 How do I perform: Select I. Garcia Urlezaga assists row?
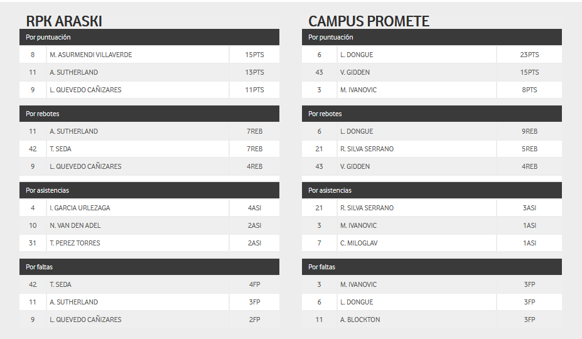(x=149, y=208)
